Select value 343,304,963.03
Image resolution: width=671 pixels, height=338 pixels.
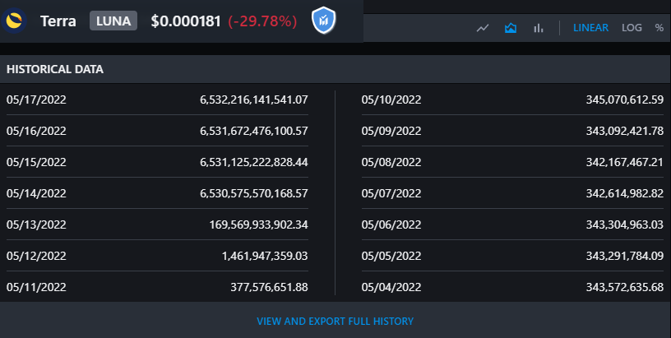pos(625,225)
